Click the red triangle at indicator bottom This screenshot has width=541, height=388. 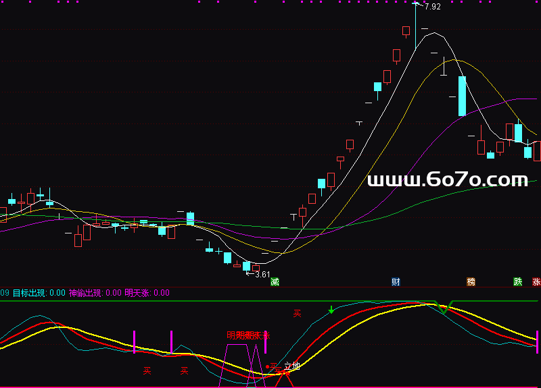coord(285,379)
